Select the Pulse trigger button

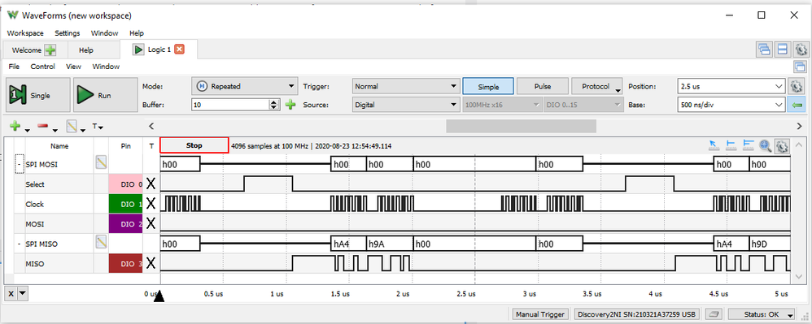pos(542,86)
